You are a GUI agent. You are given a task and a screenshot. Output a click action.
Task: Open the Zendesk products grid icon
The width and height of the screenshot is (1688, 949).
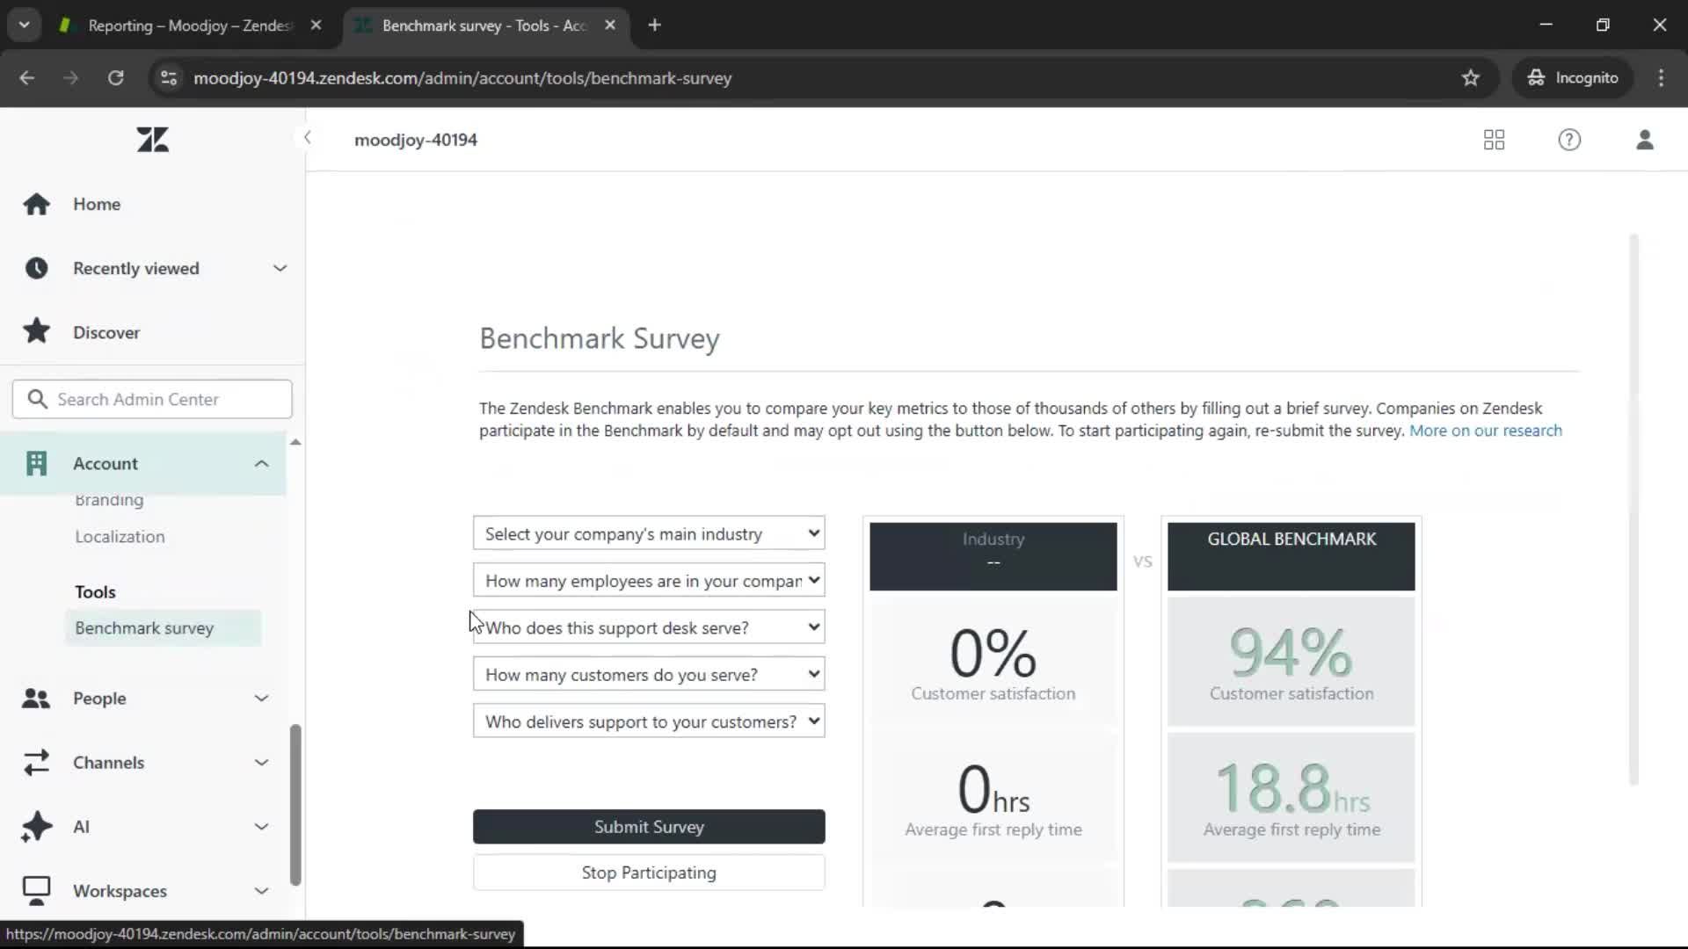(1494, 140)
